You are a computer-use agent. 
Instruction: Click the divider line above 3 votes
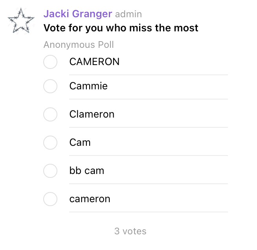149,212
